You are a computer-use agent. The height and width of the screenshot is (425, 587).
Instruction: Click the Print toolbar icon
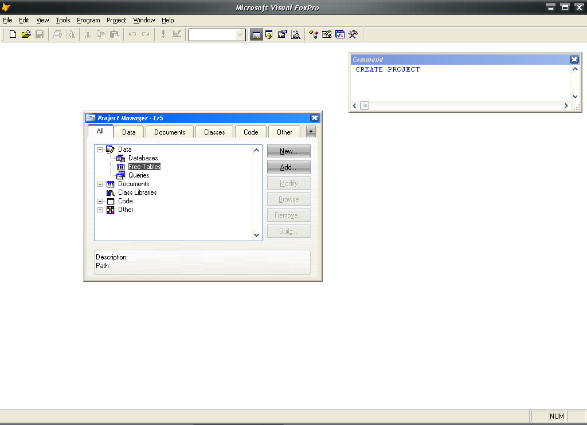[x=57, y=34]
